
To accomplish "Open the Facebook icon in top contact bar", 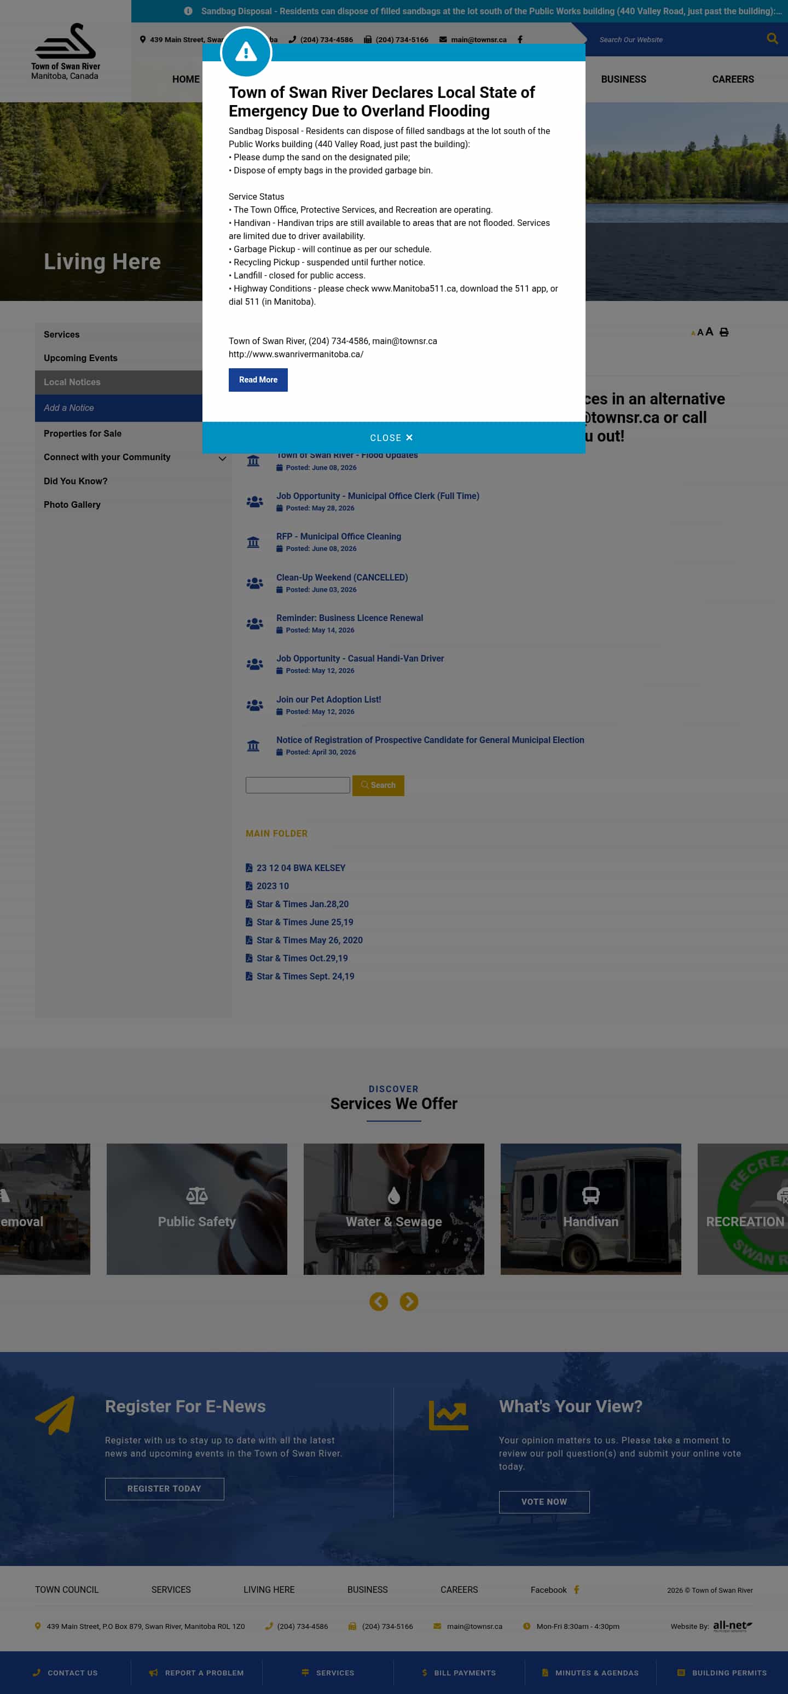I will (x=520, y=39).
